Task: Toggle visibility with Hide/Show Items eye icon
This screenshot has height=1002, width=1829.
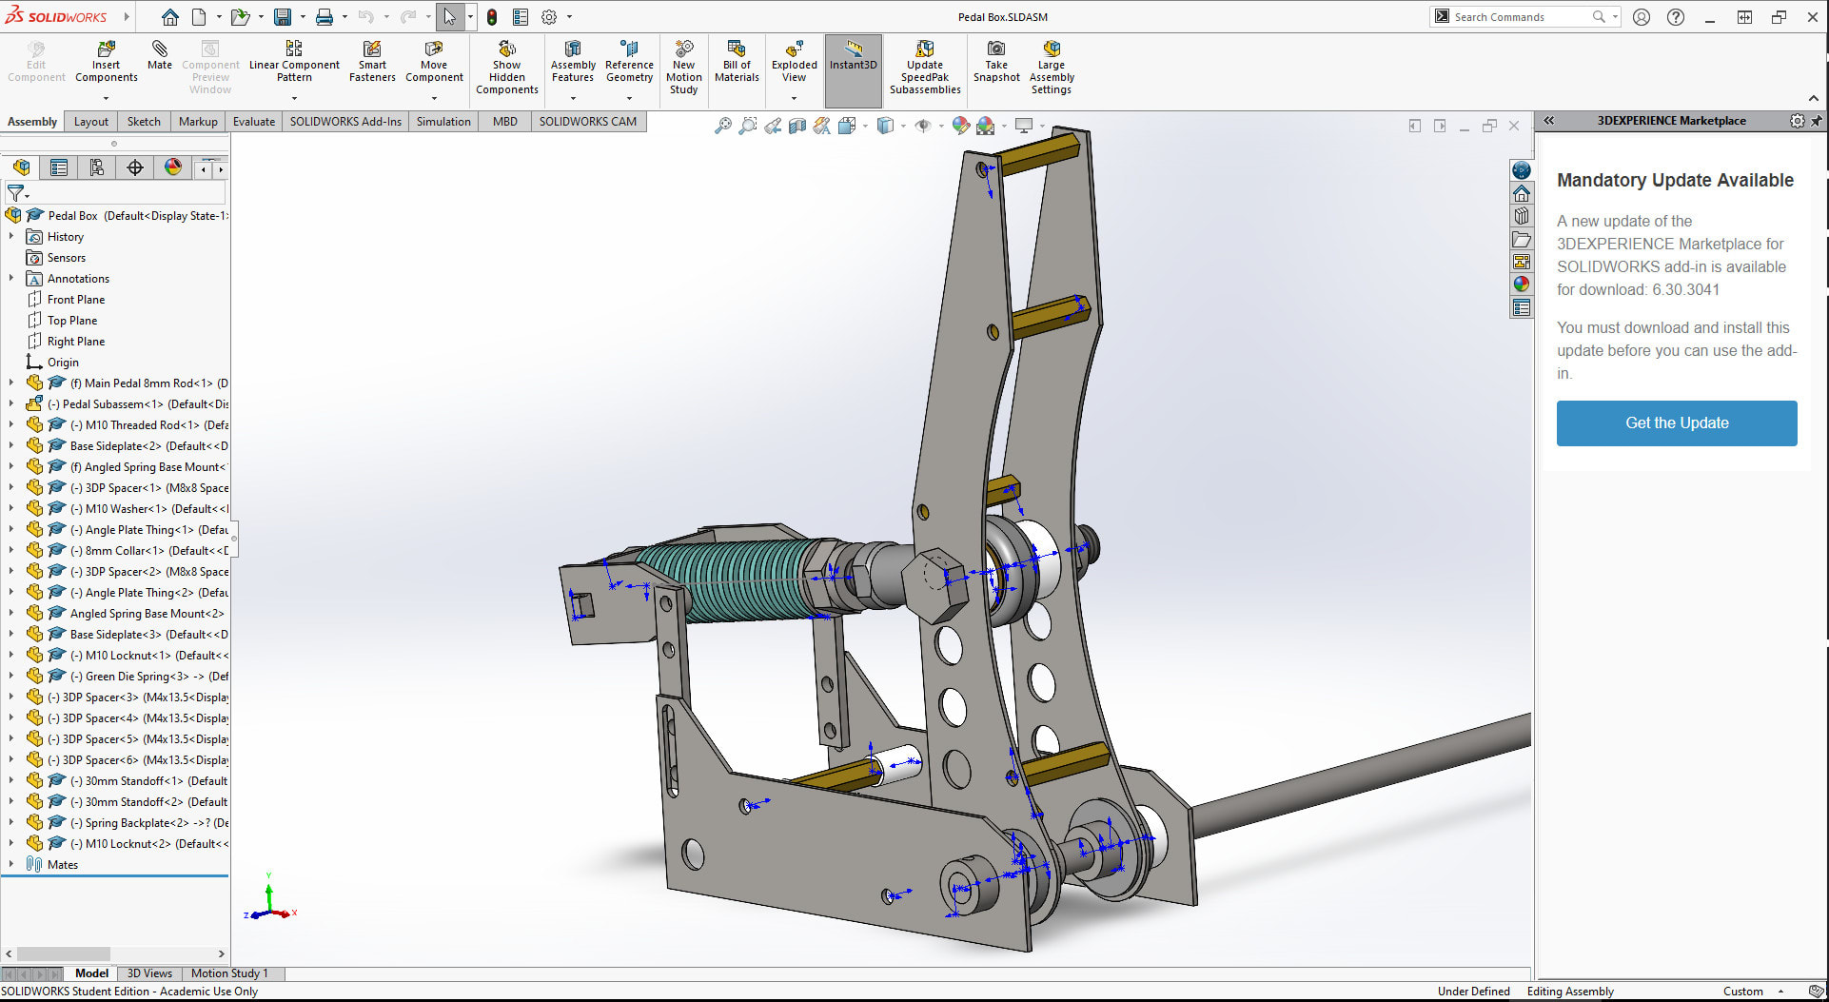Action: [923, 125]
